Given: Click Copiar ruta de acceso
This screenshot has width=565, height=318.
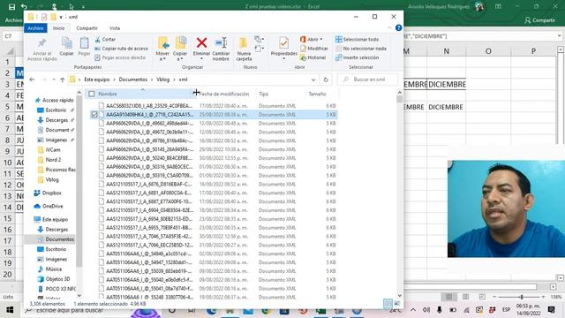Looking at the screenshot, I should (x=122, y=49).
